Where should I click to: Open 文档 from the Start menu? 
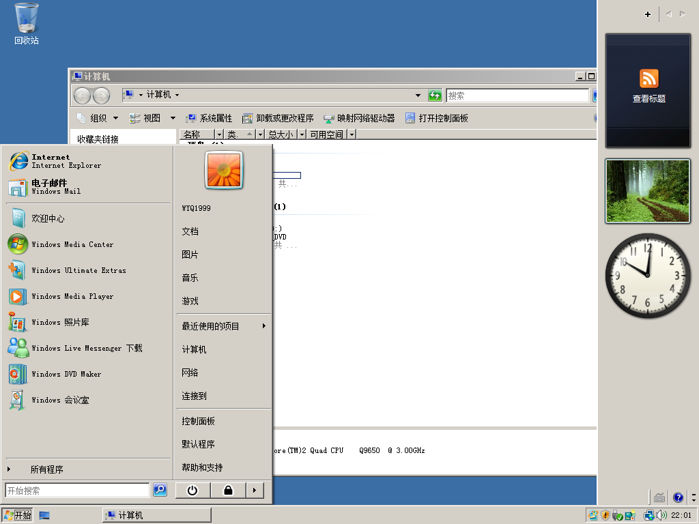(224, 231)
